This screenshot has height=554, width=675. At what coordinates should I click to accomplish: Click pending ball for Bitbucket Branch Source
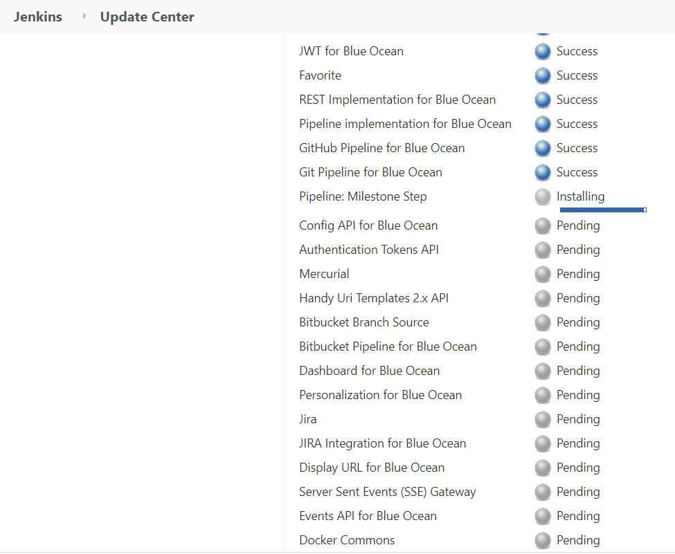click(543, 322)
